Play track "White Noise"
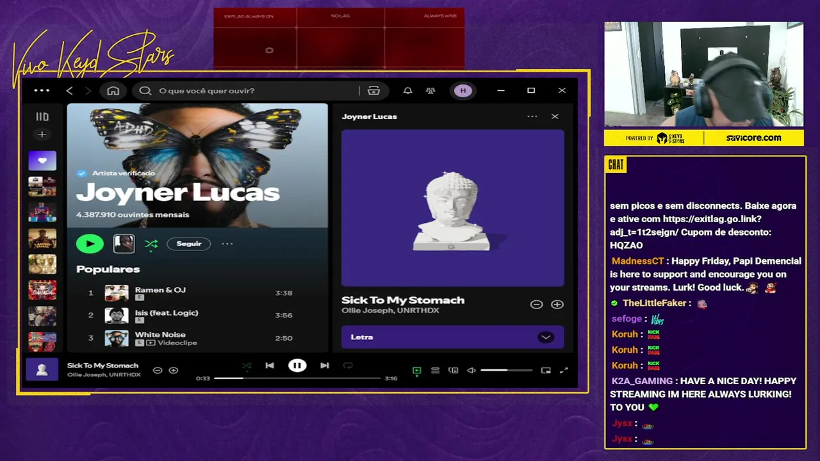820x461 pixels. coord(160,334)
